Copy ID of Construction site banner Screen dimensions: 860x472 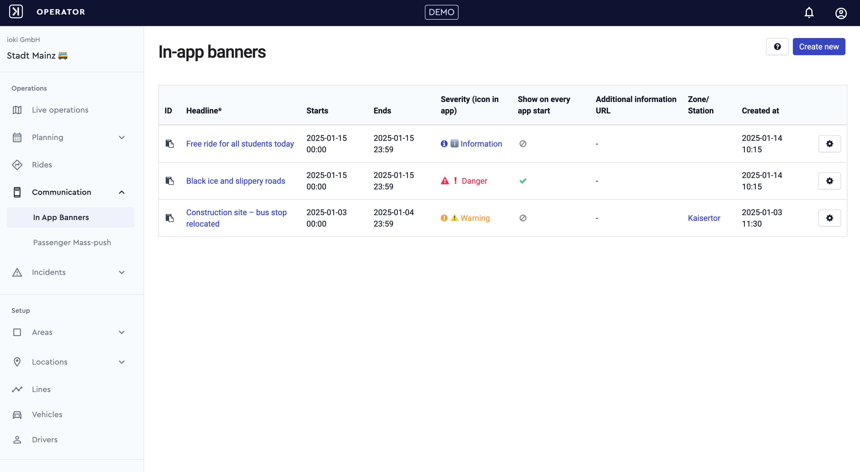point(170,218)
